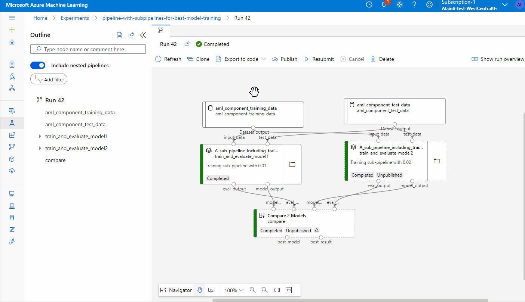Open Designer hierarchy icon in sidebar
Viewport: 525px width, 302px height.
12,88
